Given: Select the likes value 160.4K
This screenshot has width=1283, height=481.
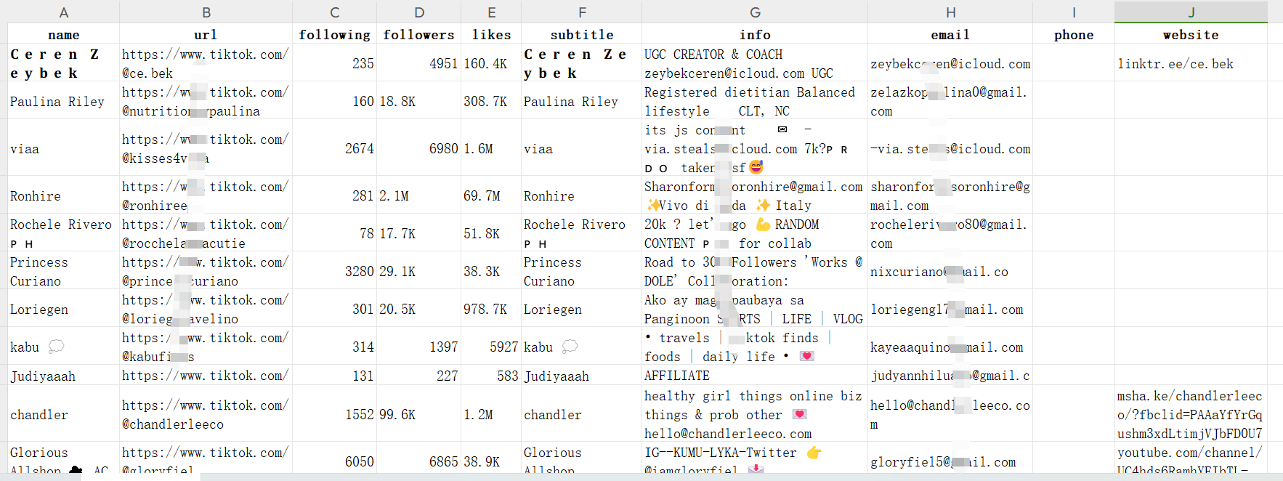Looking at the screenshot, I should (492, 63).
